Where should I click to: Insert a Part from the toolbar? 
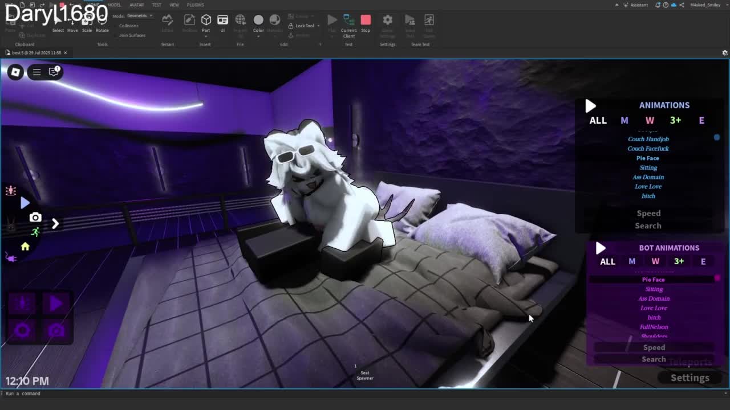[x=206, y=22]
